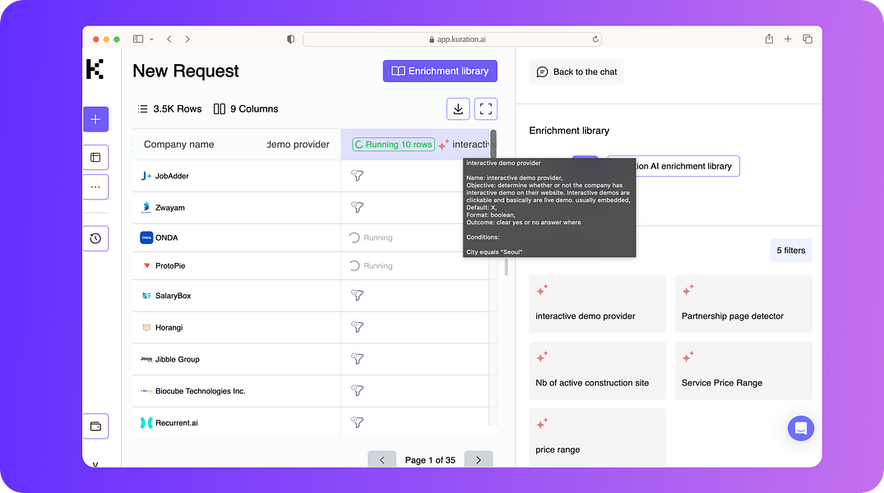Viewport: 884px width, 493px height.
Task: Open the sidebar dropdown chevron in browser toolbar
Action: tap(151, 39)
